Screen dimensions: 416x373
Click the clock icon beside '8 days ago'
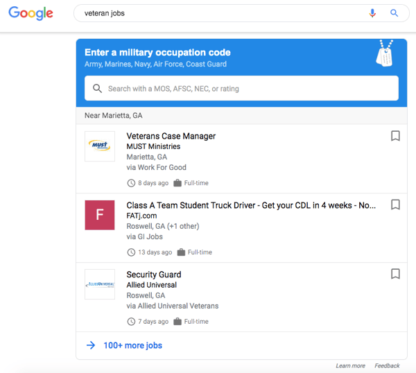point(131,183)
